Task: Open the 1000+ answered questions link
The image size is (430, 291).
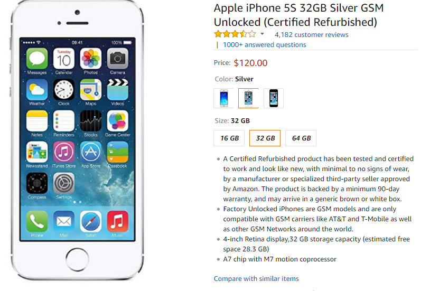Action: [x=264, y=45]
